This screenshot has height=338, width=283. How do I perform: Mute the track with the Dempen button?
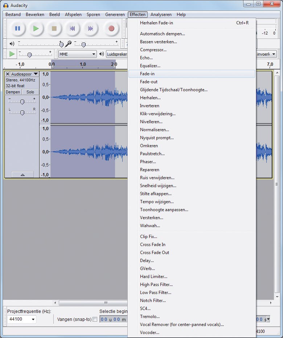click(13, 92)
